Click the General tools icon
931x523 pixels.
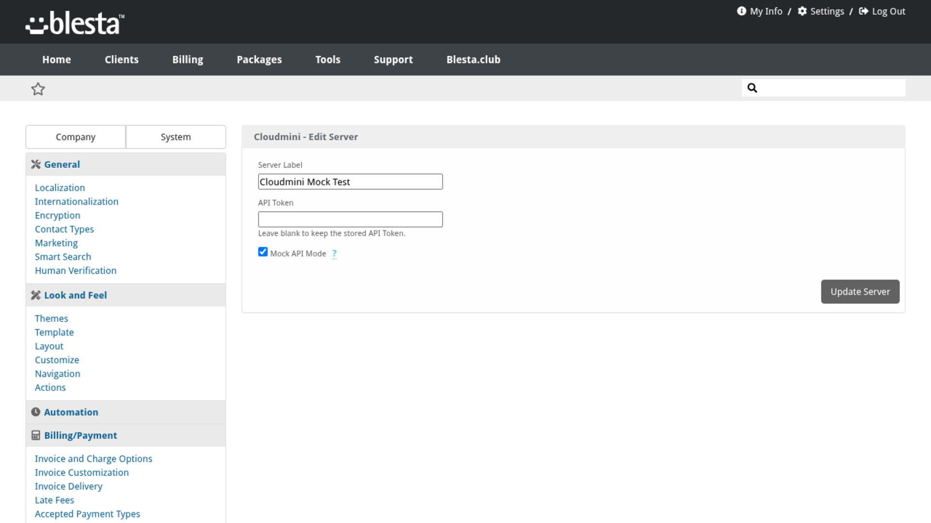click(x=36, y=164)
